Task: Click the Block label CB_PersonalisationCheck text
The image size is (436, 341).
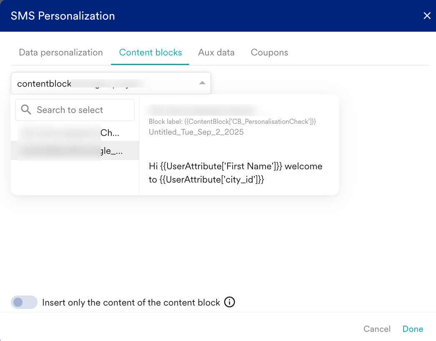Action: point(233,122)
